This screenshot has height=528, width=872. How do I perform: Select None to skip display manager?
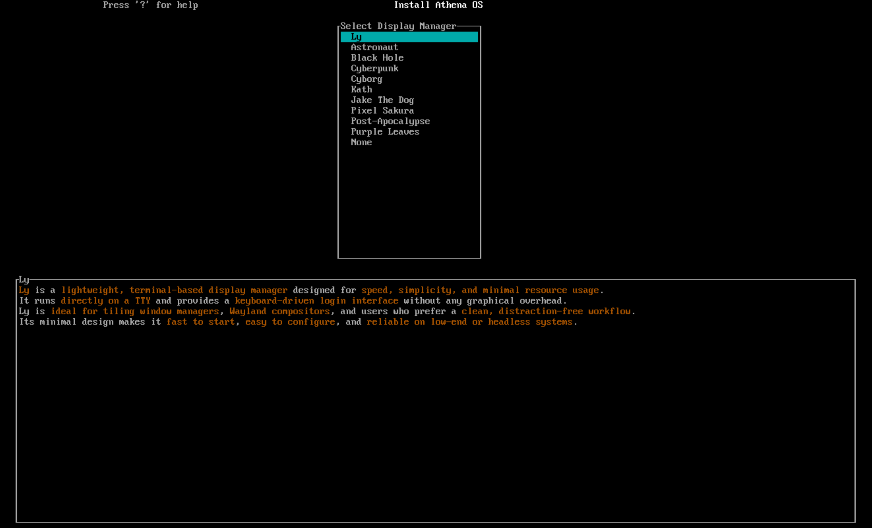pyautogui.click(x=361, y=142)
